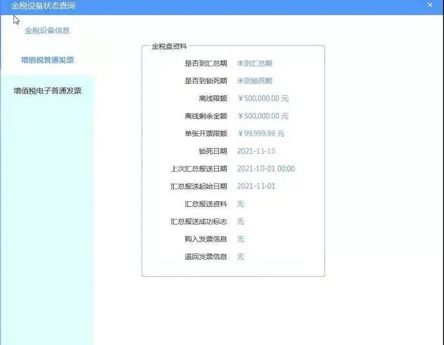Select the 2021-10-01 00:00 last report date
The height and width of the screenshot is (345, 444).
pos(266,169)
